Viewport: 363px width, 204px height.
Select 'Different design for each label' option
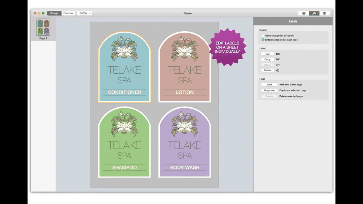tap(263, 40)
